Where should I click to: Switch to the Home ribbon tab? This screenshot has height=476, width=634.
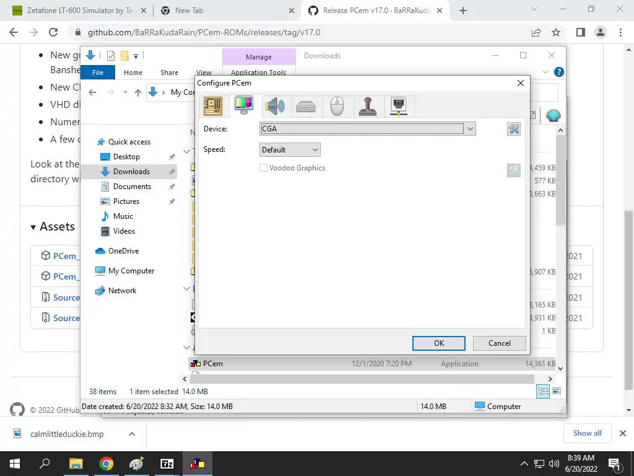[133, 73]
